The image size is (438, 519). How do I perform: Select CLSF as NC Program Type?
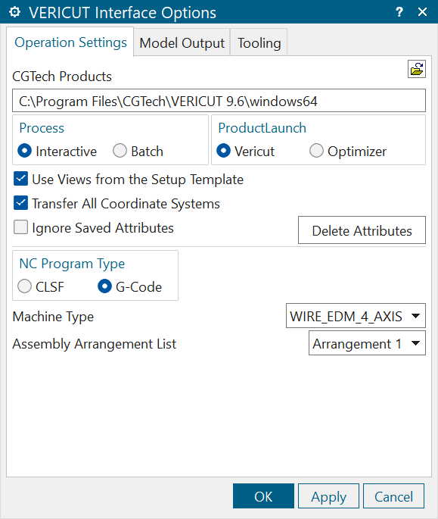[x=41, y=286]
